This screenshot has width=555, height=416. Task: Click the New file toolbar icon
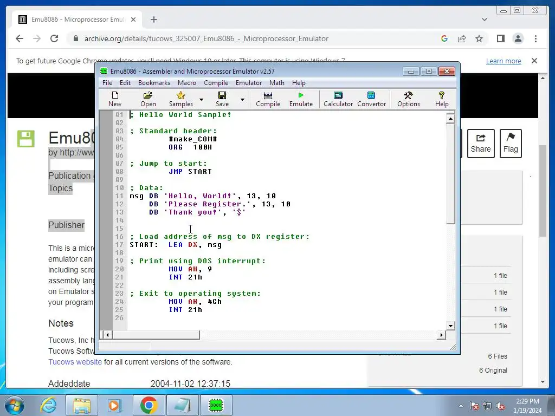(x=115, y=99)
